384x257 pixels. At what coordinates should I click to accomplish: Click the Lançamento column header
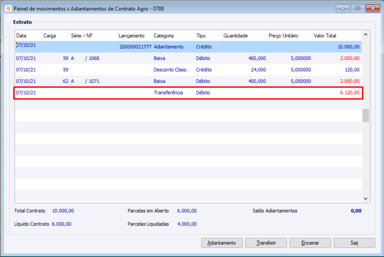click(135, 35)
